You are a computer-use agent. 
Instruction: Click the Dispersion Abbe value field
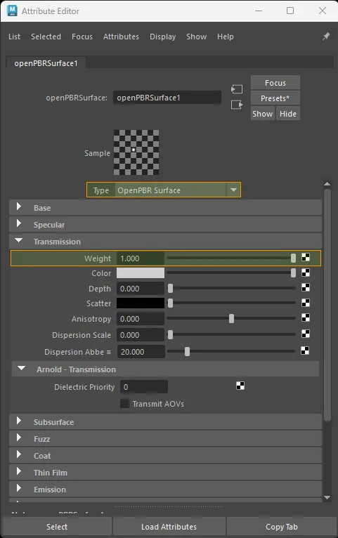(141, 352)
